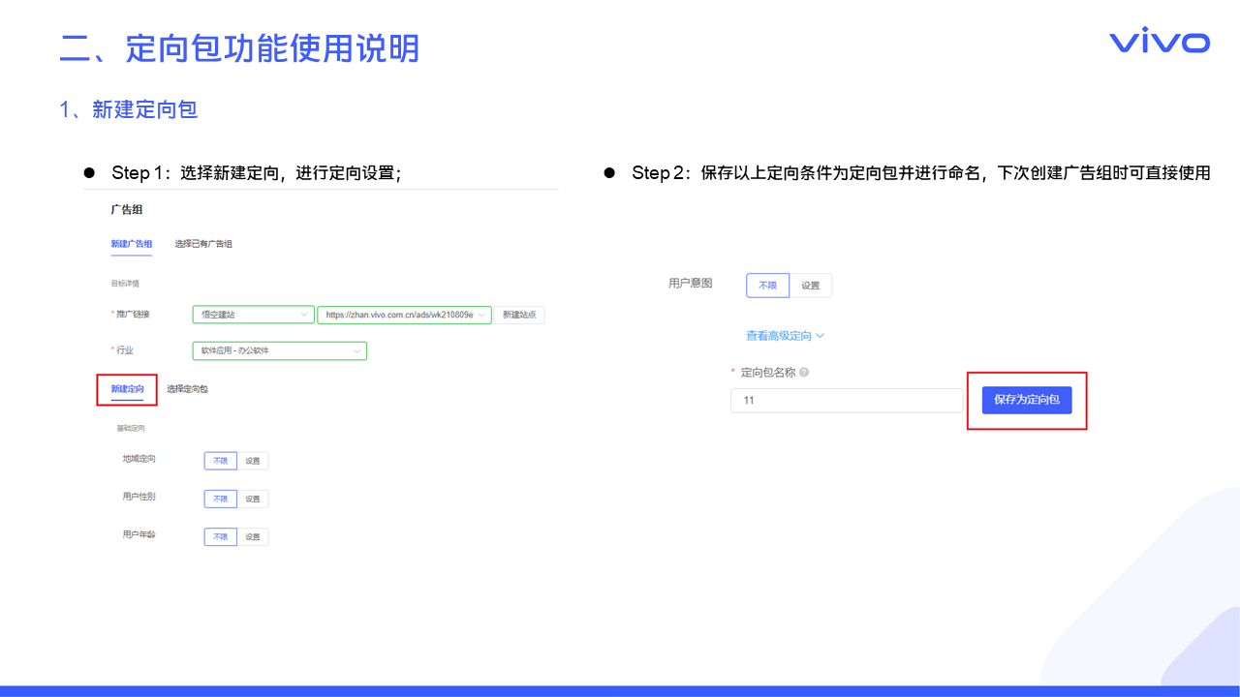The height and width of the screenshot is (697, 1240).
Task: Switch to the 选择已有广告组 tab
Action: point(203,244)
